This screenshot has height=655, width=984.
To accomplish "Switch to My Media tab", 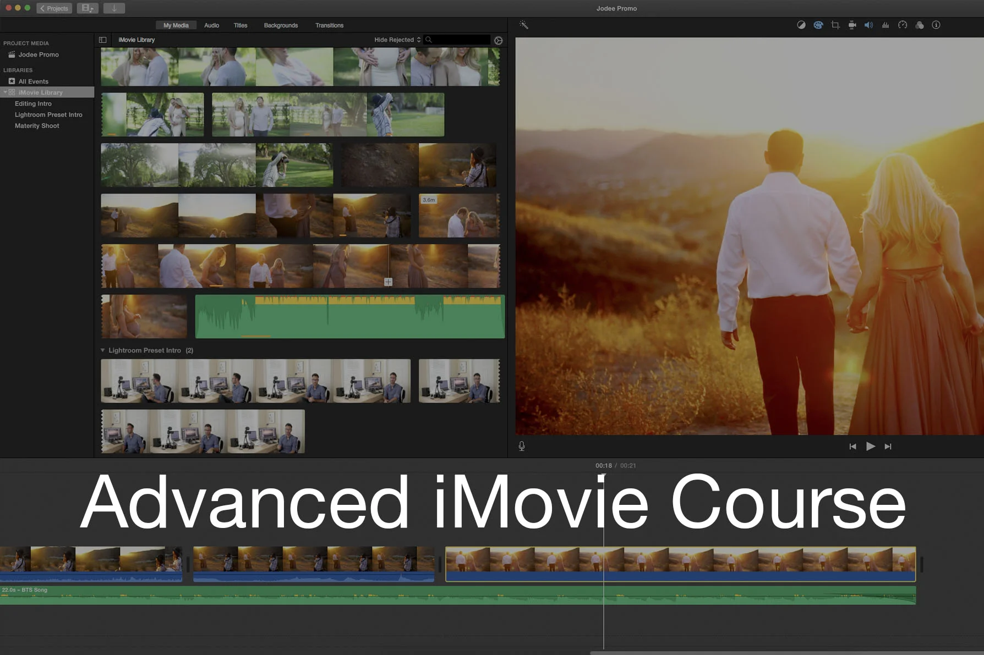I will (176, 25).
